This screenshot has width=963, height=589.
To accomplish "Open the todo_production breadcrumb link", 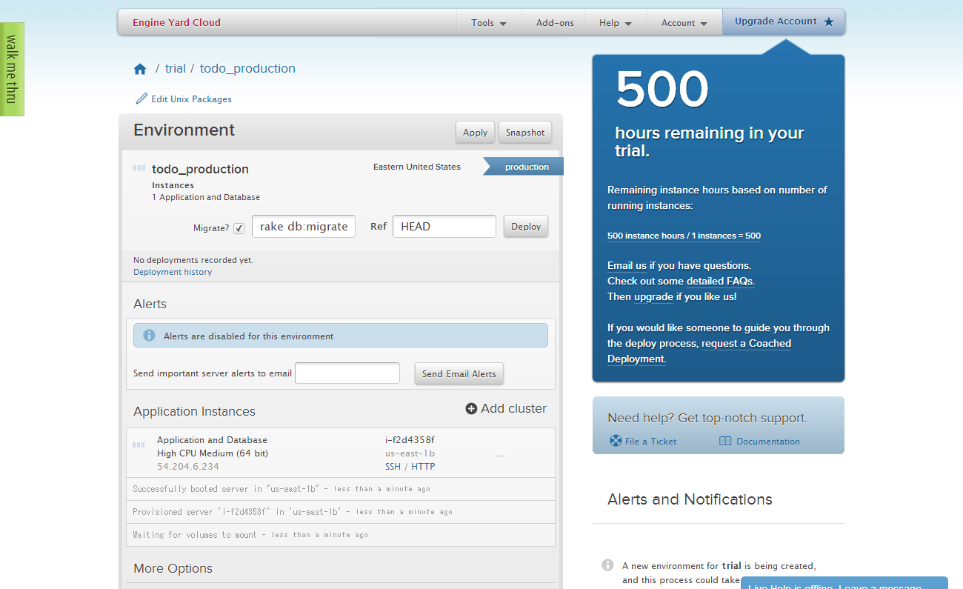I will [x=247, y=68].
